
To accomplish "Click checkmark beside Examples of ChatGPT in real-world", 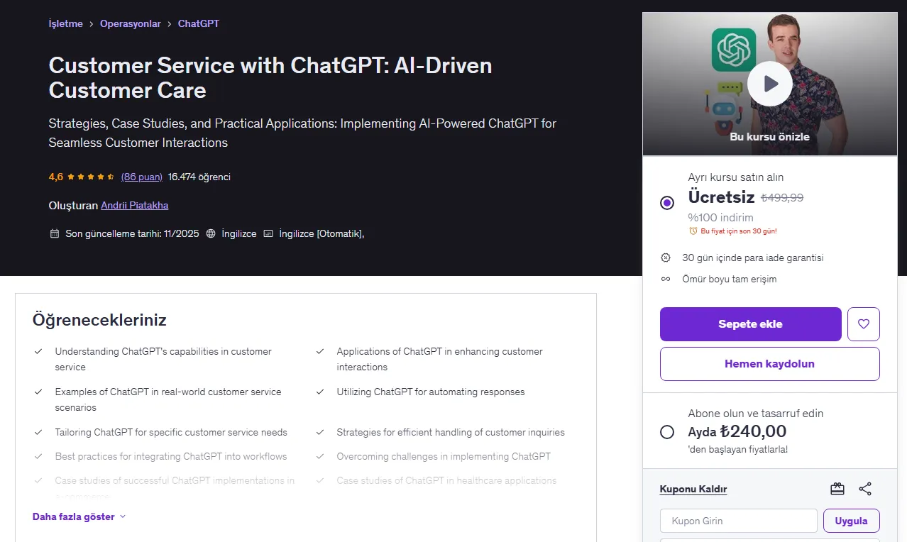I will pos(38,392).
